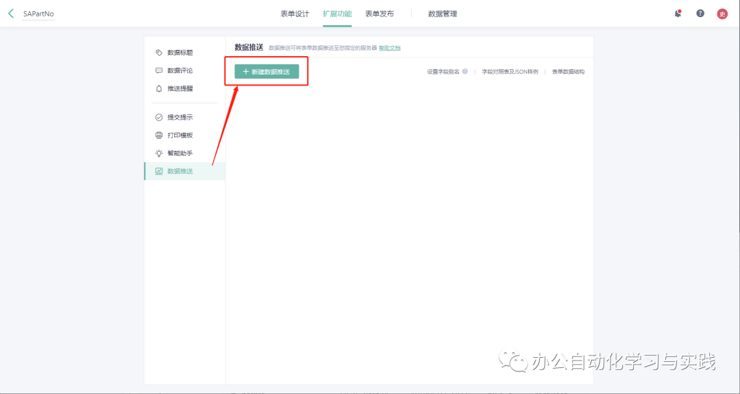Open the help question mark icon

700,14
